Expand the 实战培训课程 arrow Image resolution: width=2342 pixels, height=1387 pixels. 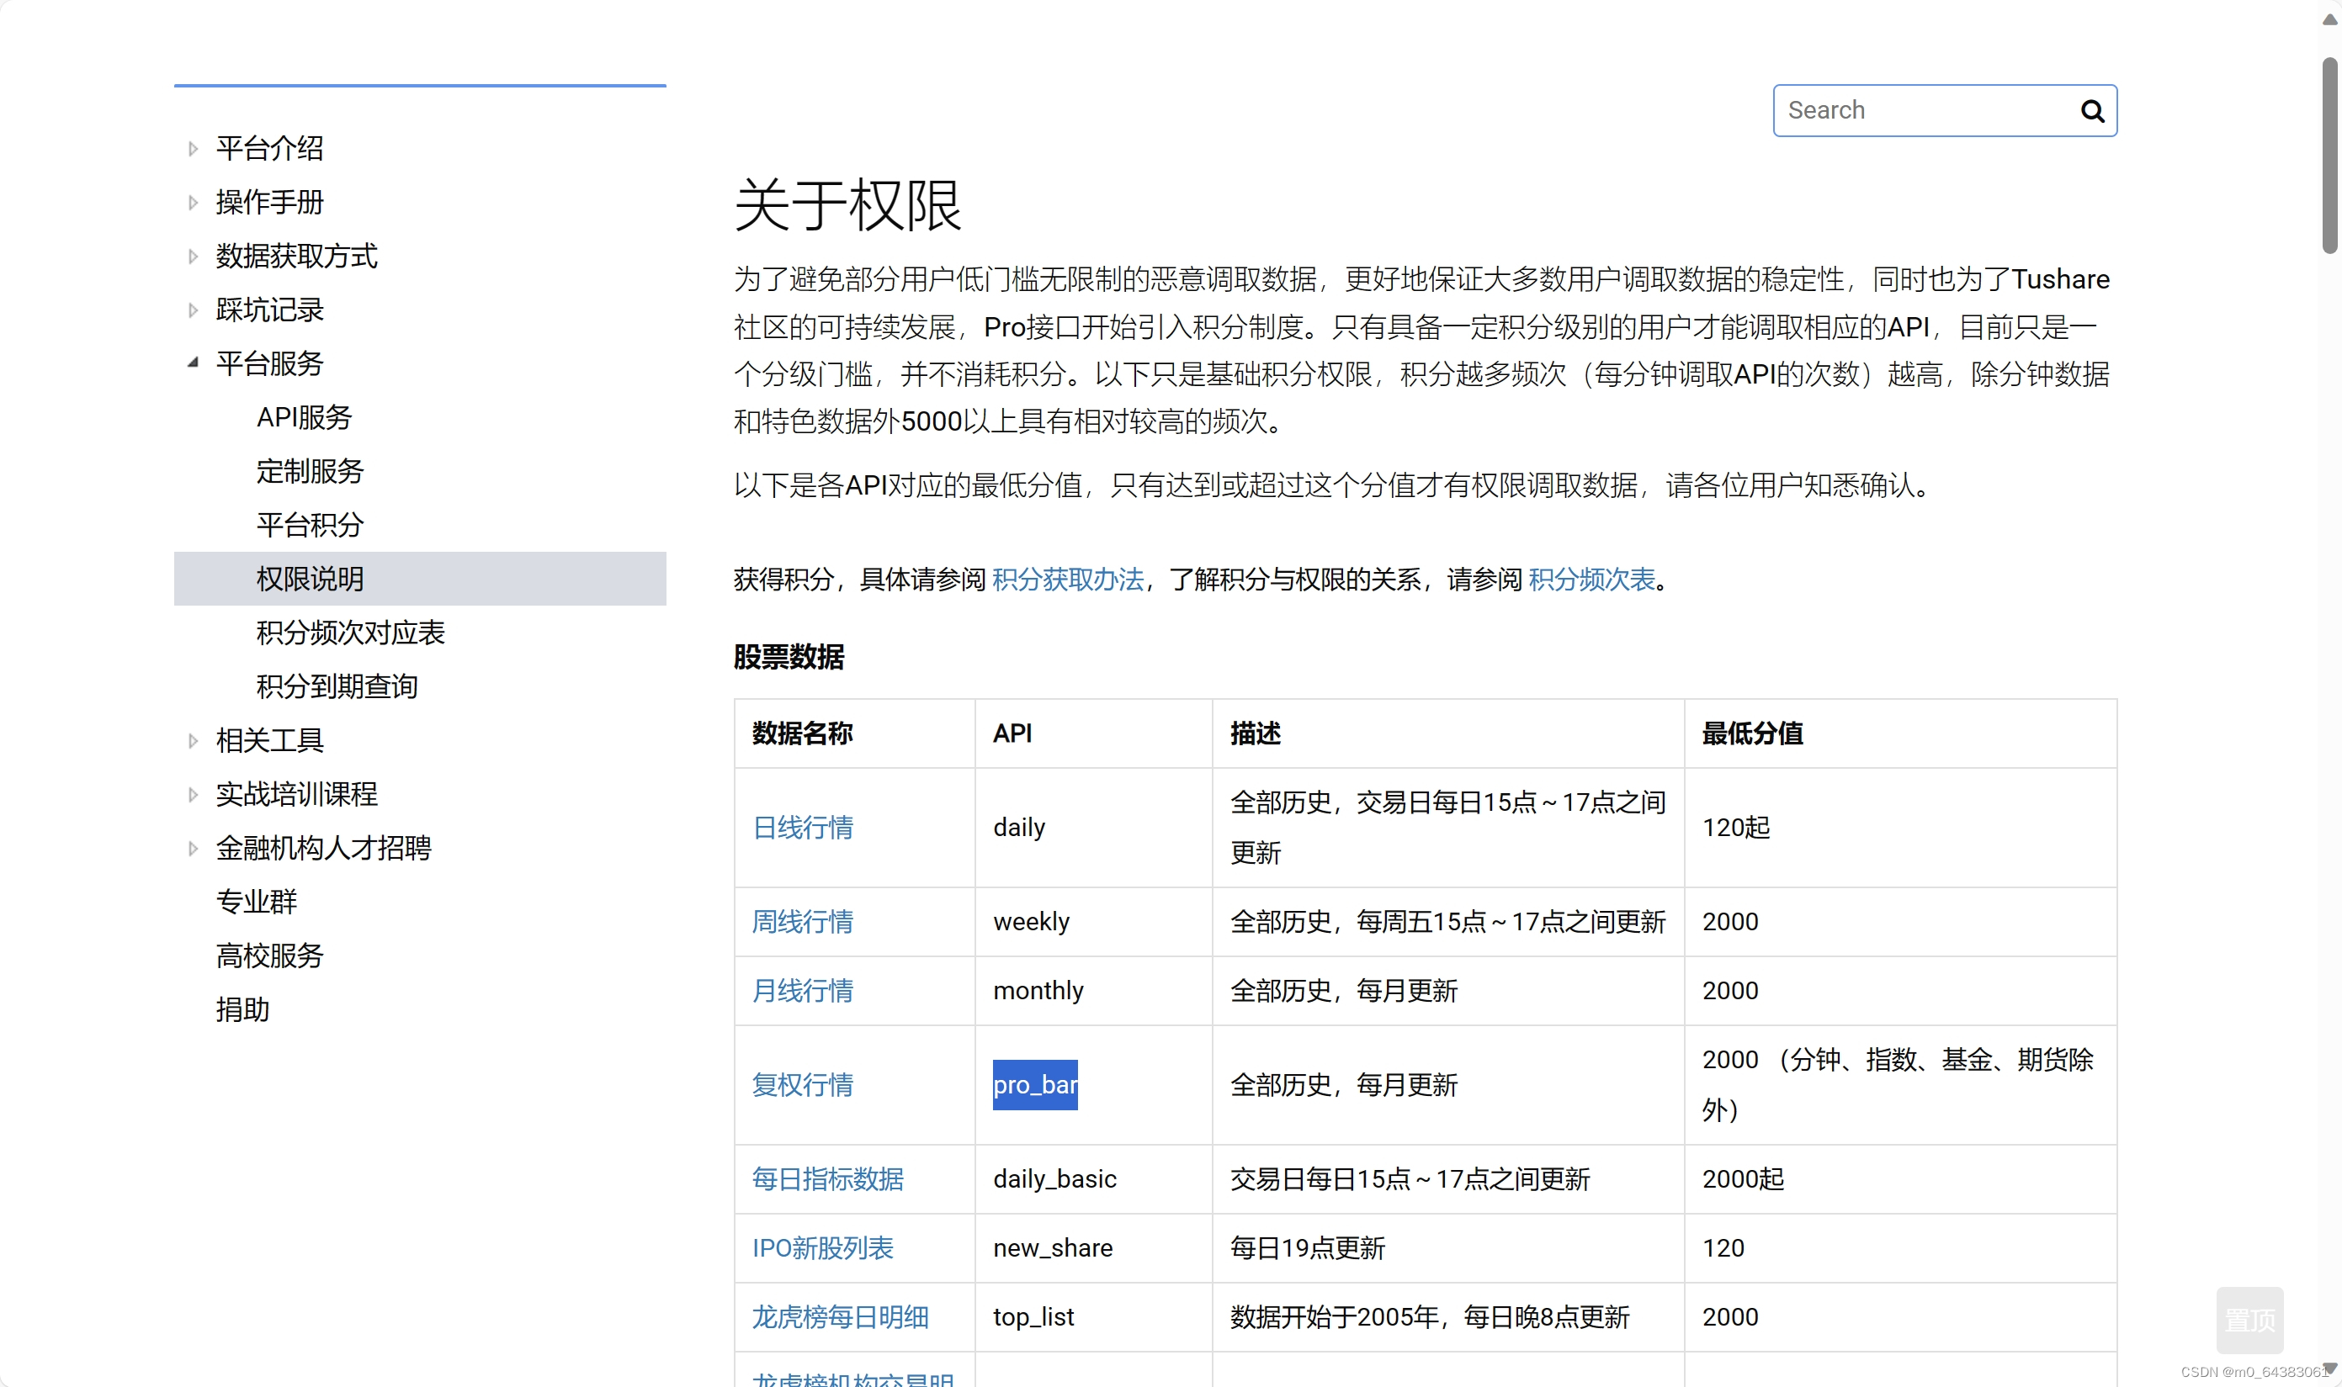coord(194,795)
